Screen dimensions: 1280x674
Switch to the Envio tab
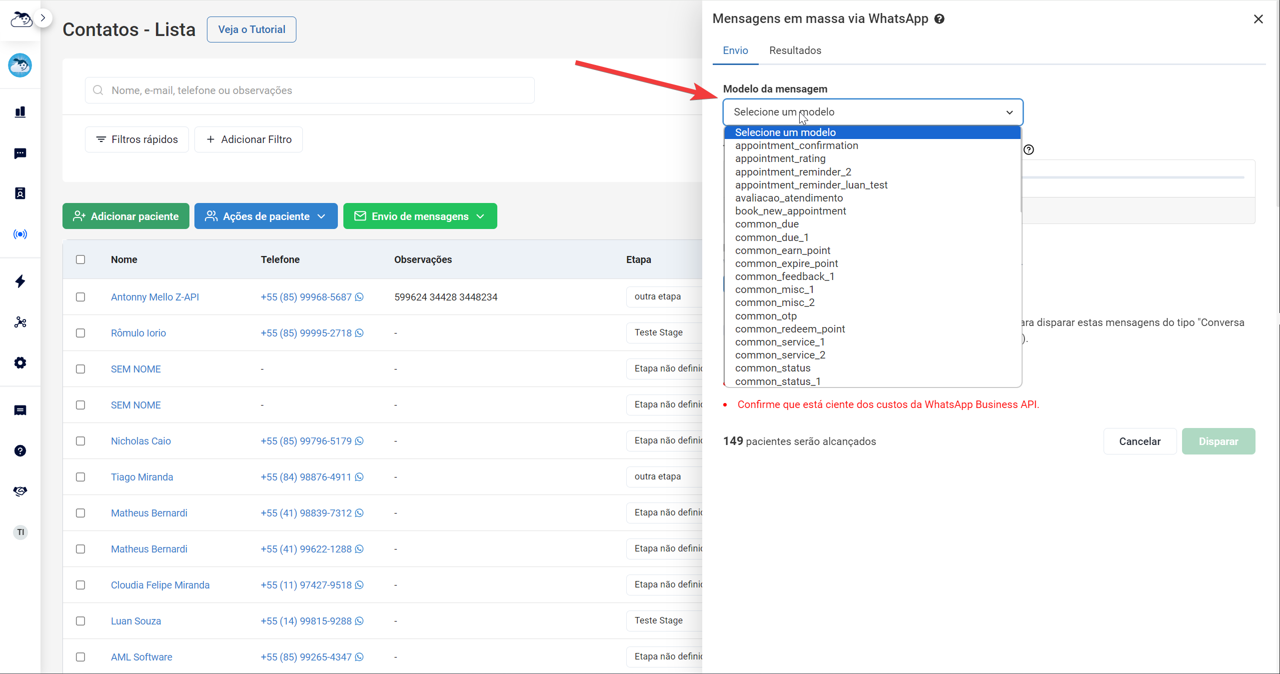tap(735, 50)
